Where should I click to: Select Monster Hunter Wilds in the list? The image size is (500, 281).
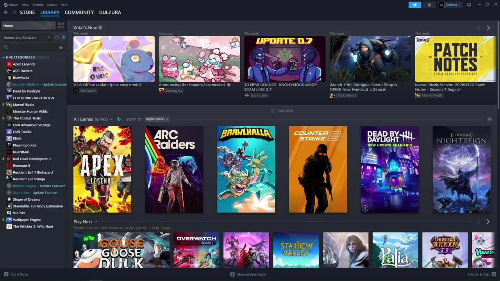tap(30, 112)
